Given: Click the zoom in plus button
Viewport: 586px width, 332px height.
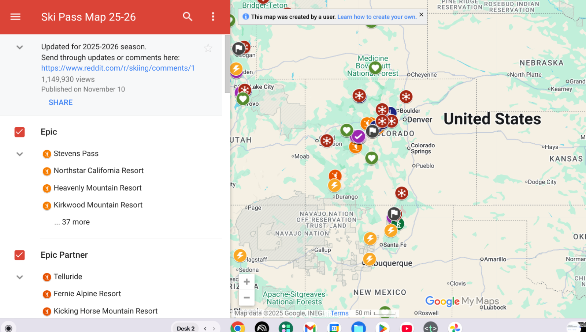Looking at the screenshot, I should click(x=246, y=282).
